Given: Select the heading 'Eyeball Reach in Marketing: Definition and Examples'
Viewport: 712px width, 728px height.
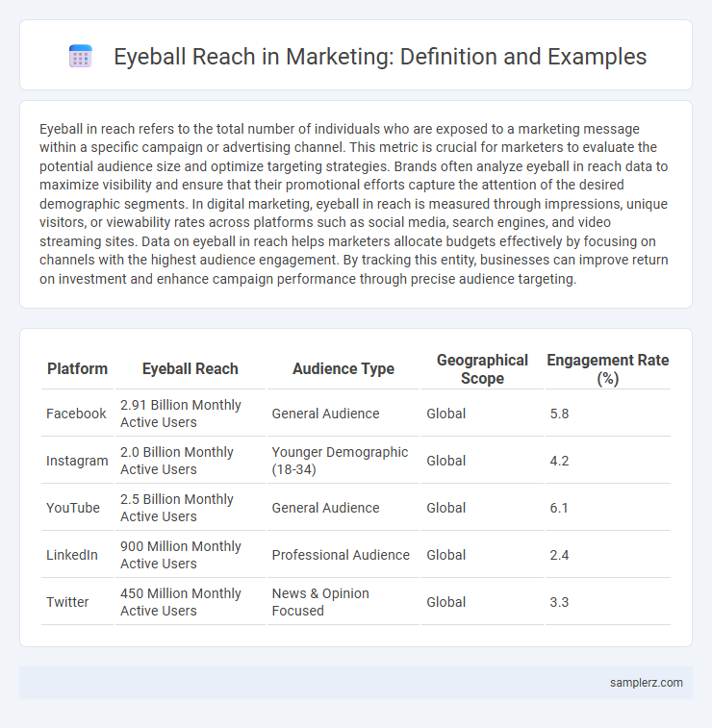Looking at the screenshot, I should [380, 57].
